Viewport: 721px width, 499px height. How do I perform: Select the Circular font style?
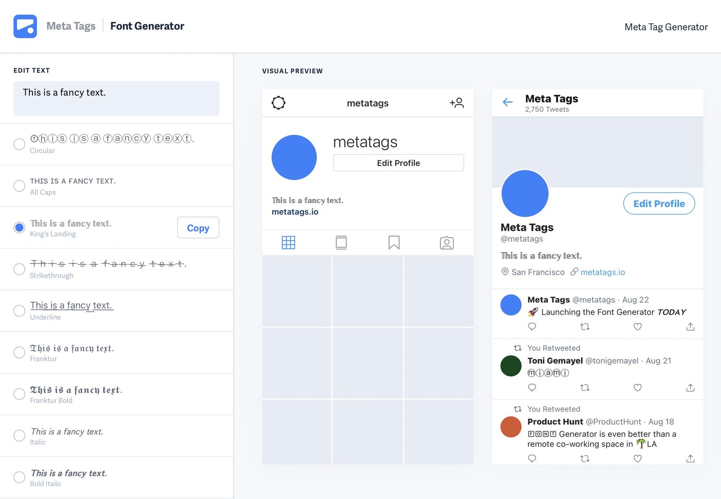[x=19, y=144]
